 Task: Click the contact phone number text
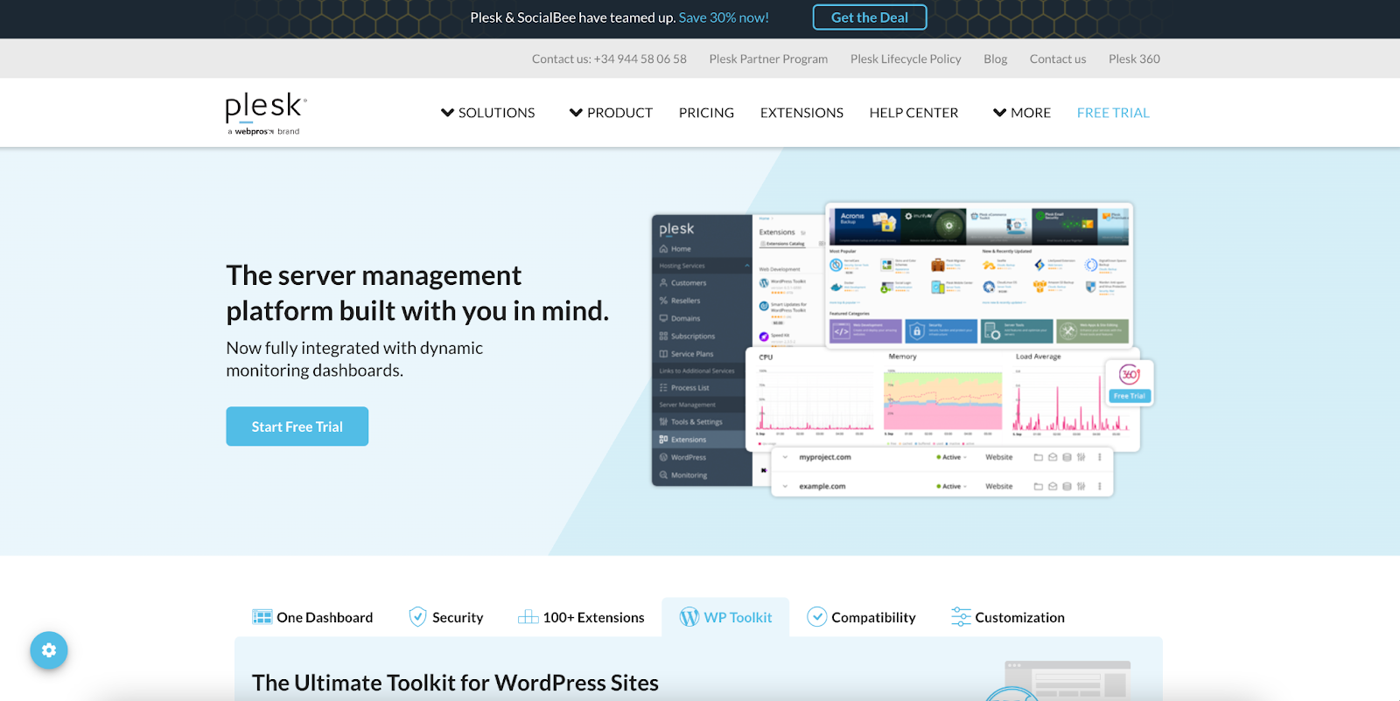[609, 59]
